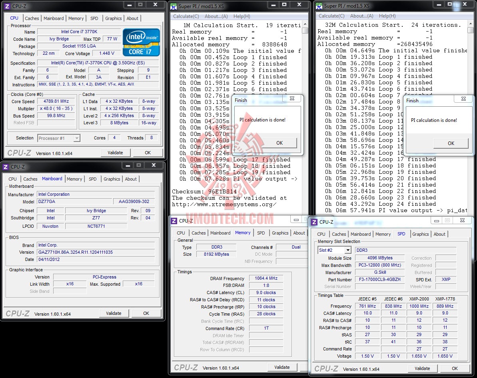Open Memory tab in top CPU-Z window
Viewport: 477px width, 378px height.
tap(76, 18)
